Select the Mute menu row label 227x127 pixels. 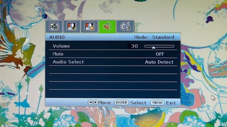(58, 54)
